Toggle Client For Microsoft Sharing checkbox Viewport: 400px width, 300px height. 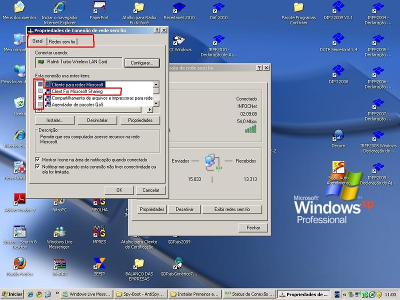pos(40,91)
